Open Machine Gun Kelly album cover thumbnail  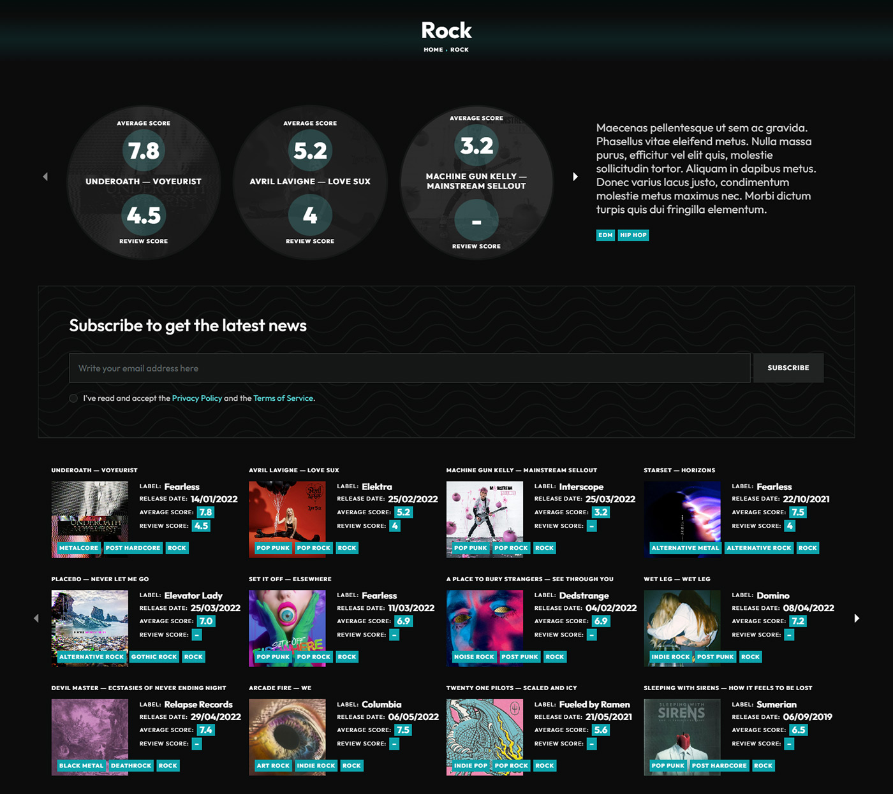click(x=485, y=519)
